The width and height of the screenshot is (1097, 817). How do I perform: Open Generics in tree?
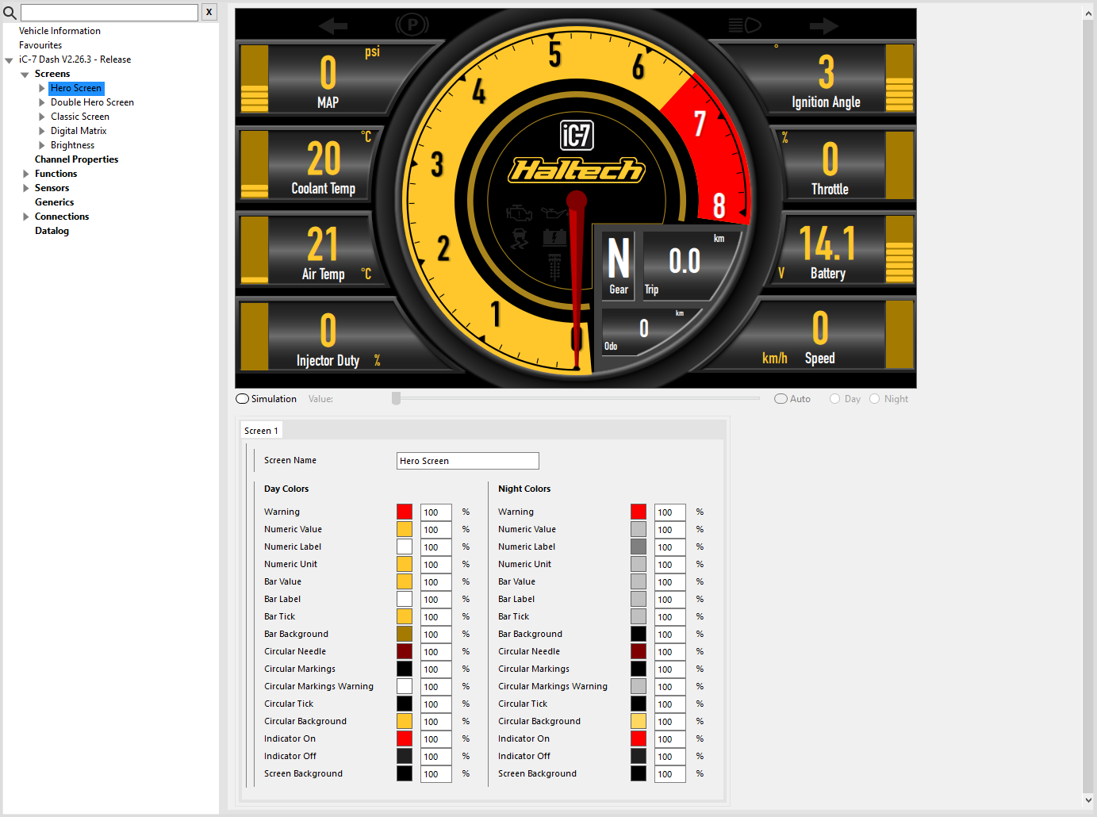[54, 202]
